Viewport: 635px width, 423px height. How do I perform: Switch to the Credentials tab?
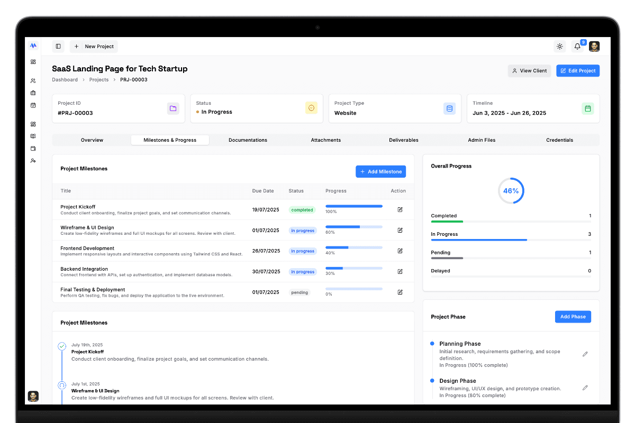(559, 140)
